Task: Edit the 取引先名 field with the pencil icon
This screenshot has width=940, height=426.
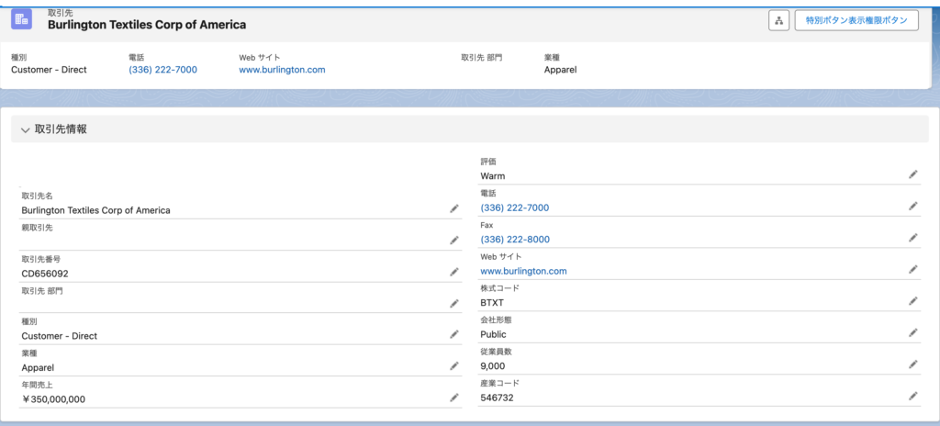Action: click(x=454, y=208)
